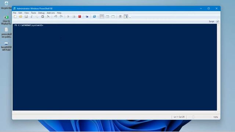Copy selection using the Copy icon
Image resolution: width=235 pixels, height=132 pixels.
coord(37,16)
